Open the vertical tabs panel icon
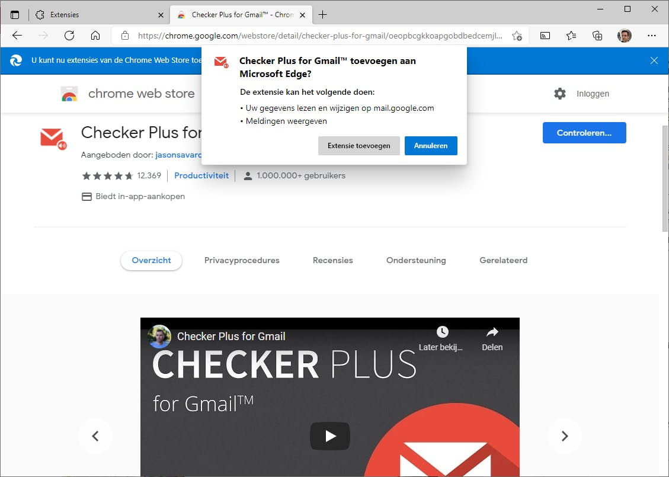 pos(15,15)
